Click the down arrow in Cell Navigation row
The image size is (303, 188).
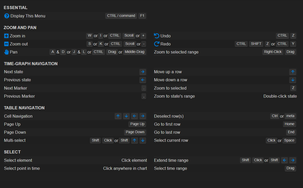[126, 116]
